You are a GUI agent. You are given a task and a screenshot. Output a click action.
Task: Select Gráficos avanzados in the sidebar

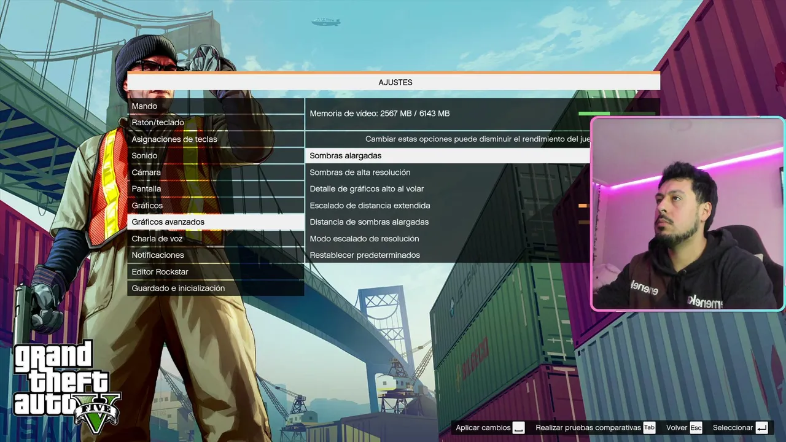pyautogui.click(x=216, y=222)
